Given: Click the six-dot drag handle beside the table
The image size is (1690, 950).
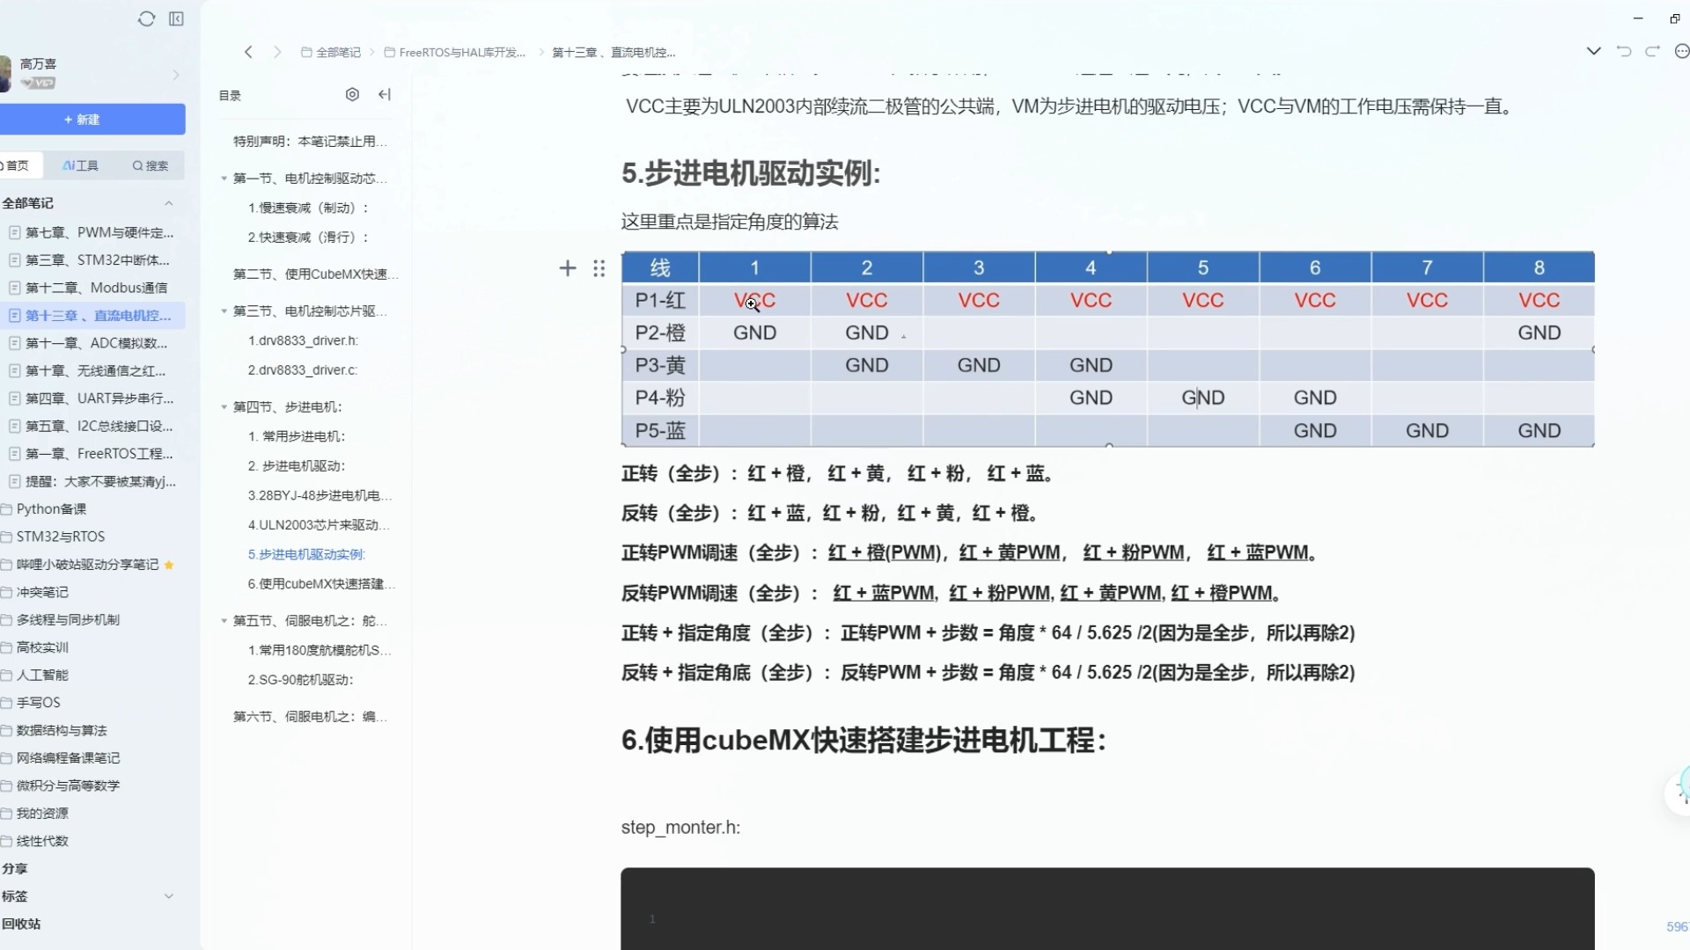Looking at the screenshot, I should pyautogui.click(x=599, y=268).
